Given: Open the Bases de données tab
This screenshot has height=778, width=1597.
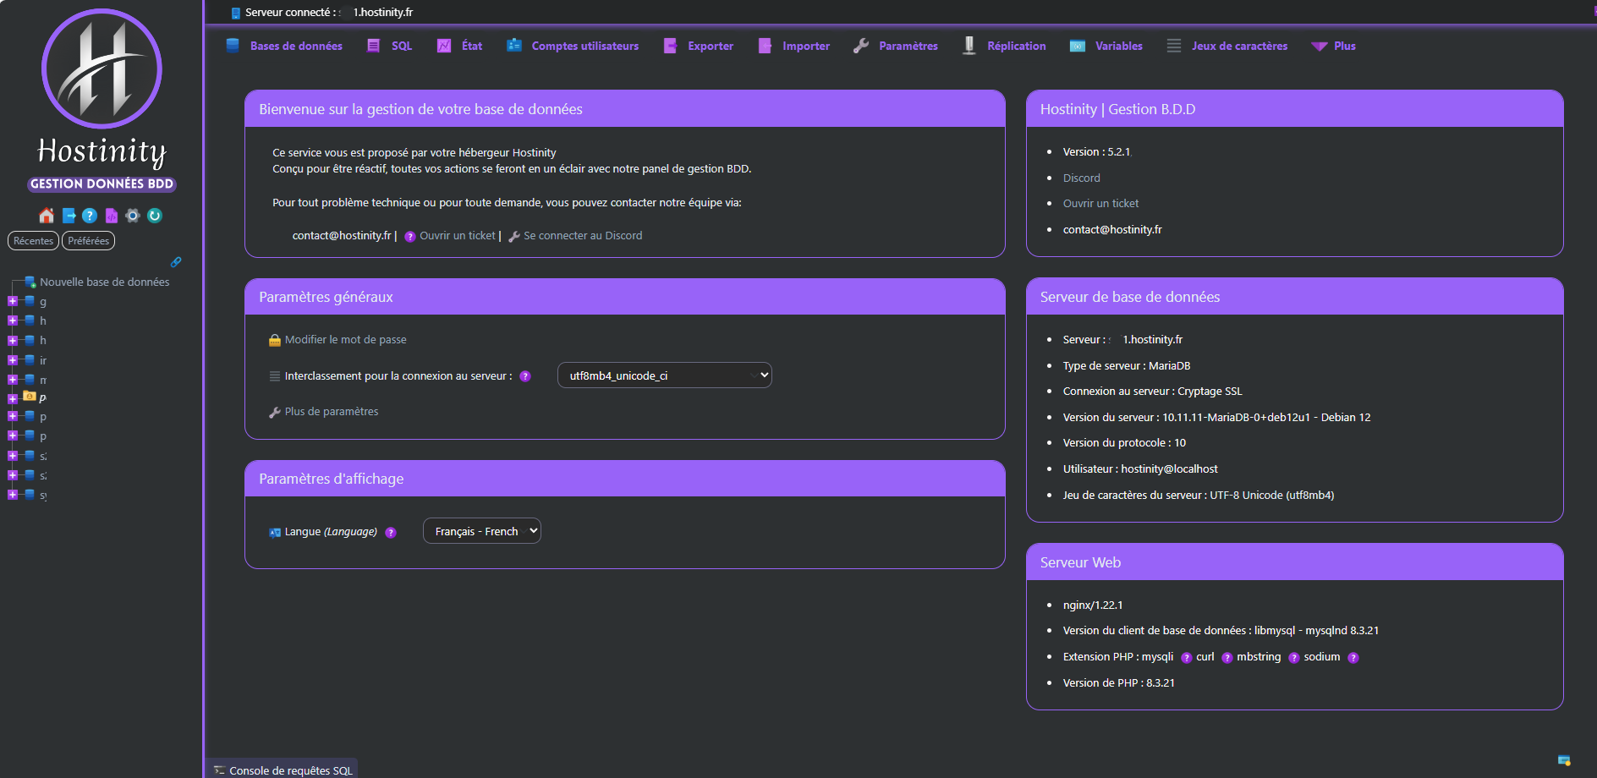Looking at the screenshot, I should point(284,47).
